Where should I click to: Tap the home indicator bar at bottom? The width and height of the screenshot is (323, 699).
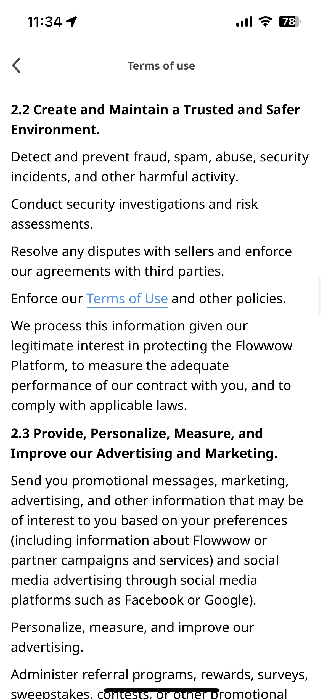161,690
